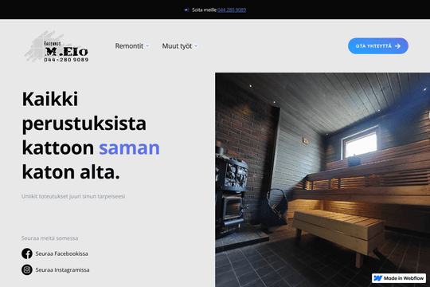The image size is (430, 287).
Task: Expand the Muut työt dropdown chevron
Action: pos(196,46)
